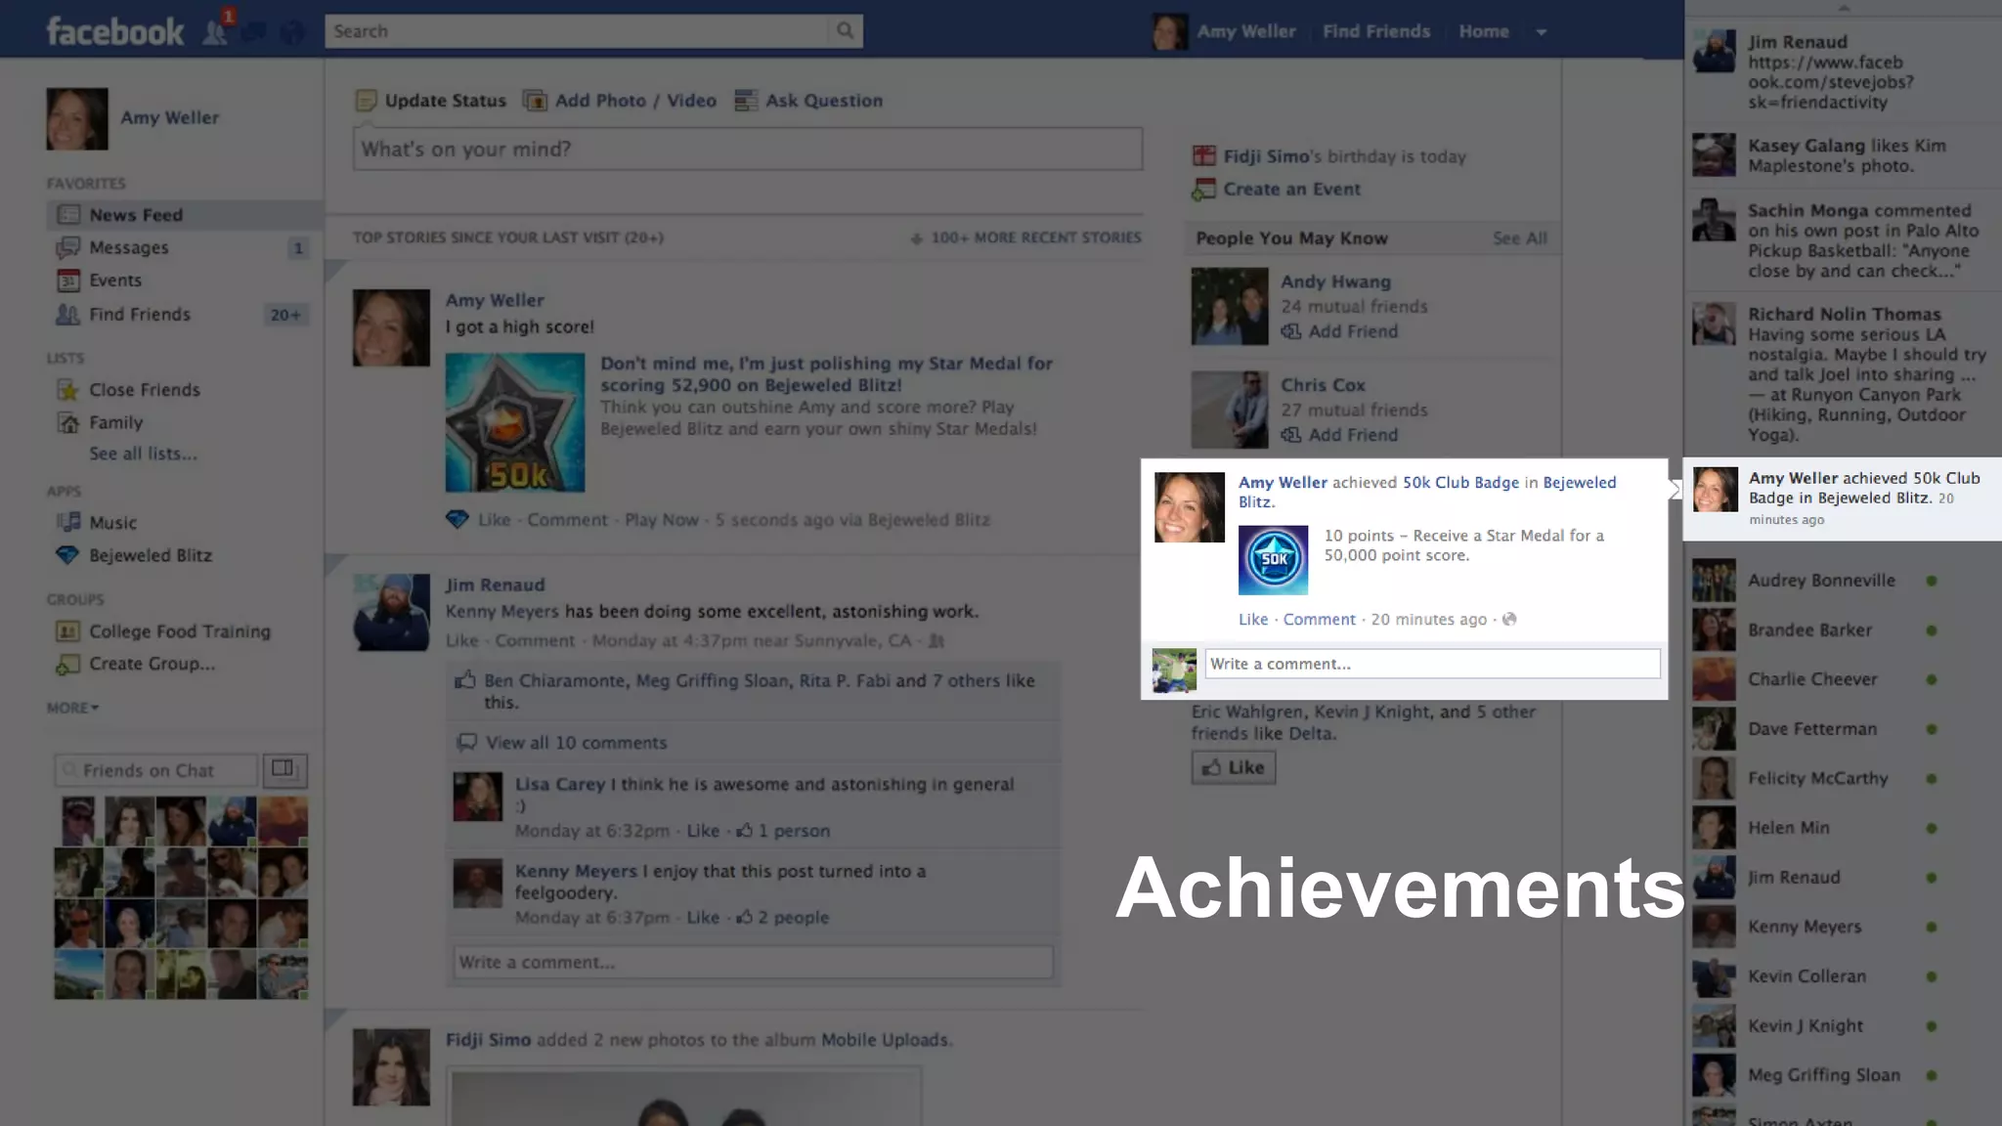Click the 2 people likes on Kenny's comment
Image resolution: width=2002 pixels, height=1126 pixels.
(783, 918)
